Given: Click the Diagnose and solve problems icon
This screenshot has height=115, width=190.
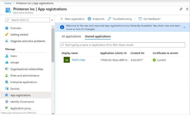Looking at the screenshot, I should click(x=7, y=41).
